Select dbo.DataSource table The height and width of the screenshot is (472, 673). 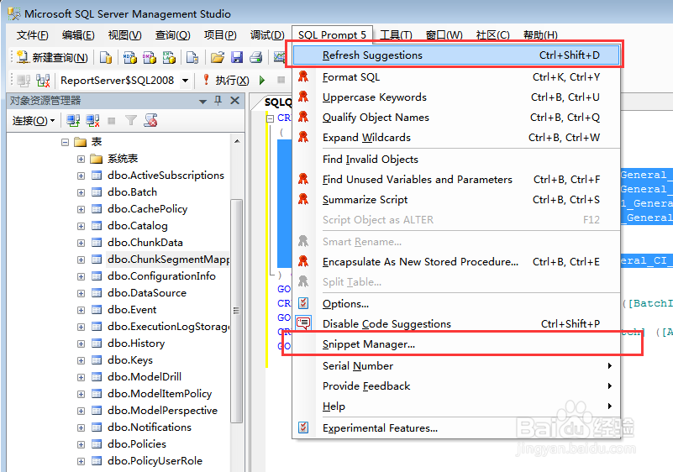pyautogui.click(x=147, y=292)
